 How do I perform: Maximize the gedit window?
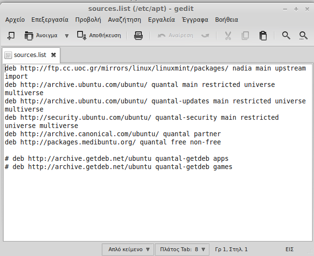296,9
